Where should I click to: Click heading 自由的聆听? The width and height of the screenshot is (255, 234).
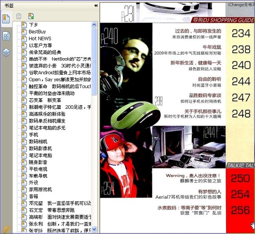click(x=210, y=79)
